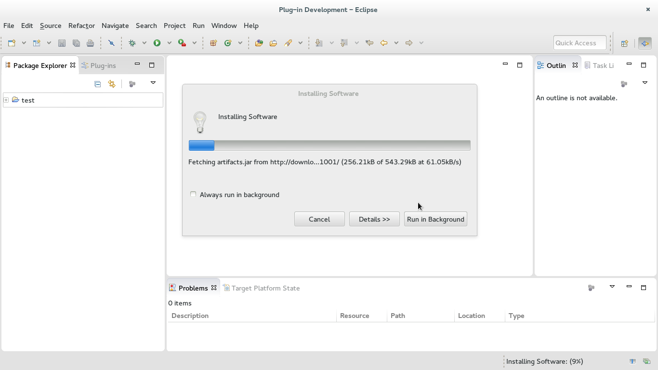
Task: Open the External Tools dropdown arrow
Action: coord(194,43)
